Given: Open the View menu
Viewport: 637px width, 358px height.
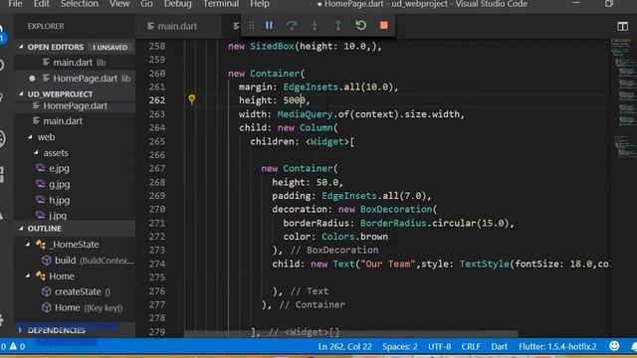Looking at the screenshot, I should [x=119, y=4].
